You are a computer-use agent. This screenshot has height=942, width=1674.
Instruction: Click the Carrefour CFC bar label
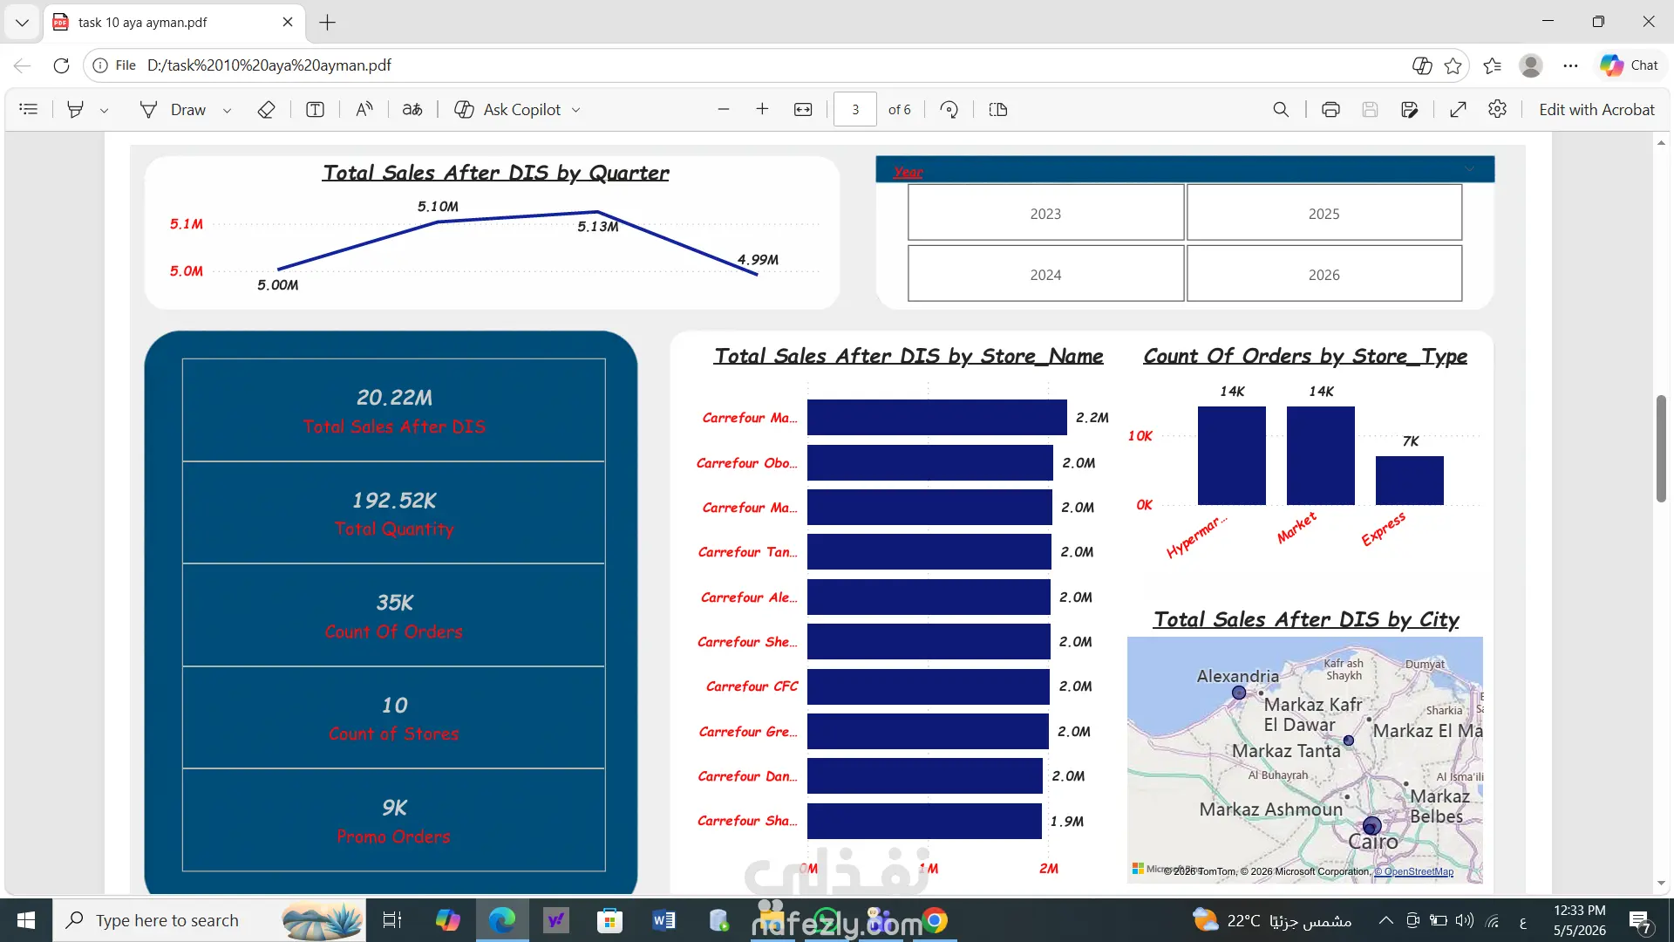pyautogui.click(x=752, y=686)
